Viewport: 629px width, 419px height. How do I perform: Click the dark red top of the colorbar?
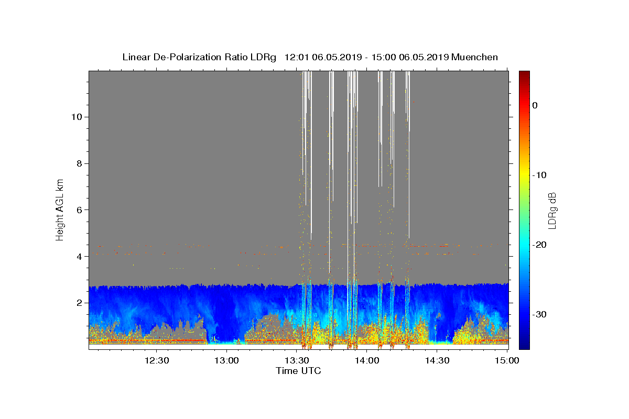tap(524, 74)
